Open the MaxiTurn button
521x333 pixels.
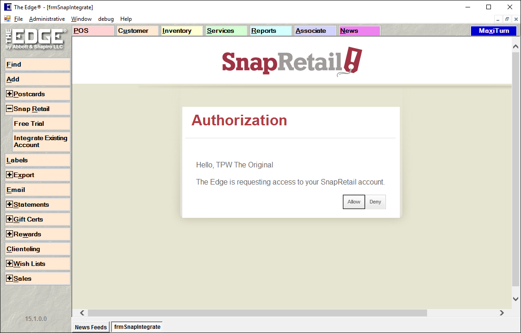pyautogui.click(x=494, y=31)
